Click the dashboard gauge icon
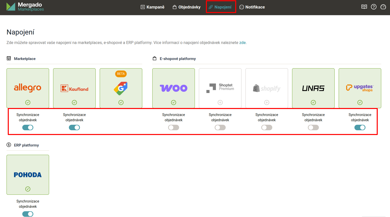Screen dimensions: 390x217 coord(383,7)
